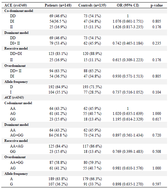Click the p-value 0.235 cell
Screen dimensions: 168x188
[157, 43]
